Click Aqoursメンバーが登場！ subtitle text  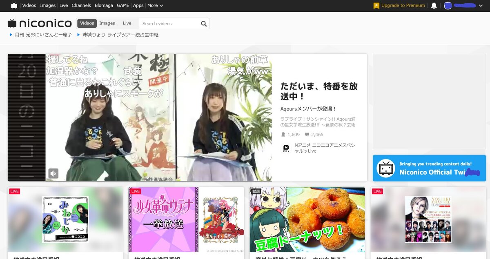click(308, 109)
